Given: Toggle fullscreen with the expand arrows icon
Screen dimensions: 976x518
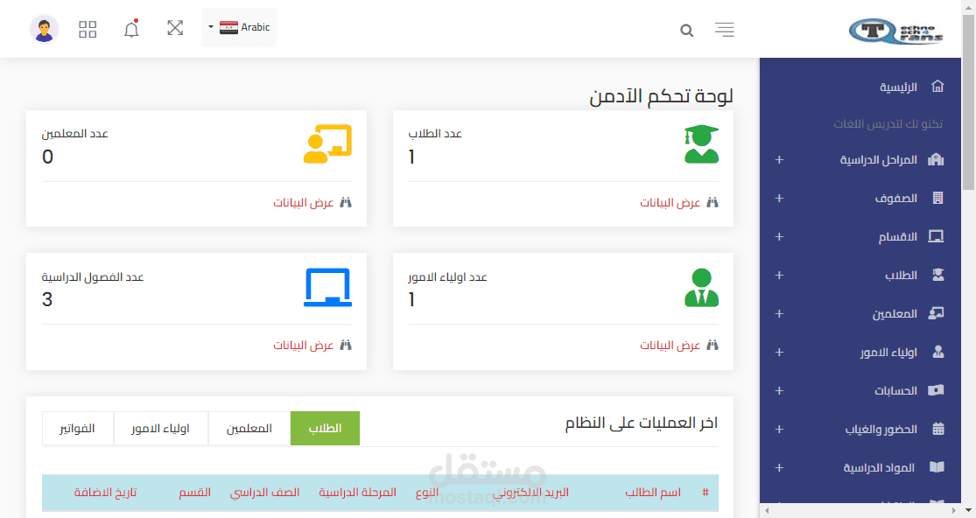Looking at the screenshot, I should click(175, 27).
